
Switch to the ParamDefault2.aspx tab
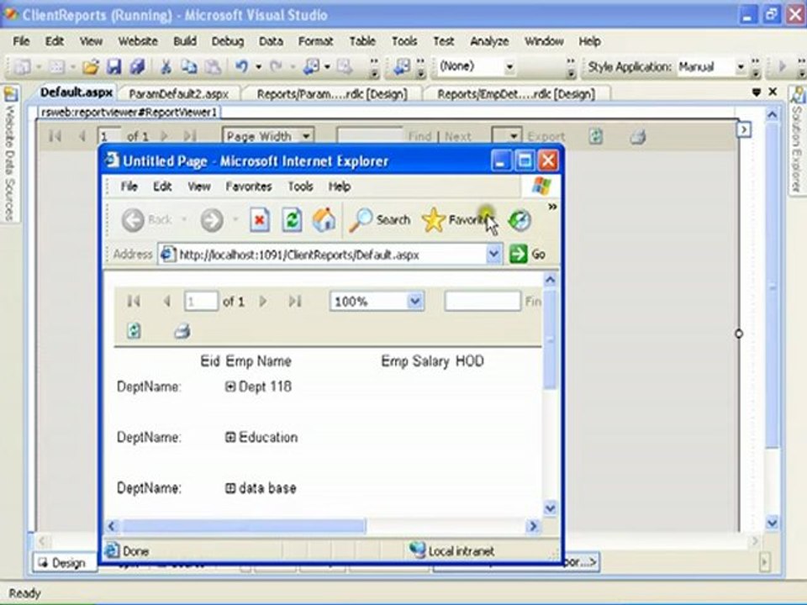178,94
